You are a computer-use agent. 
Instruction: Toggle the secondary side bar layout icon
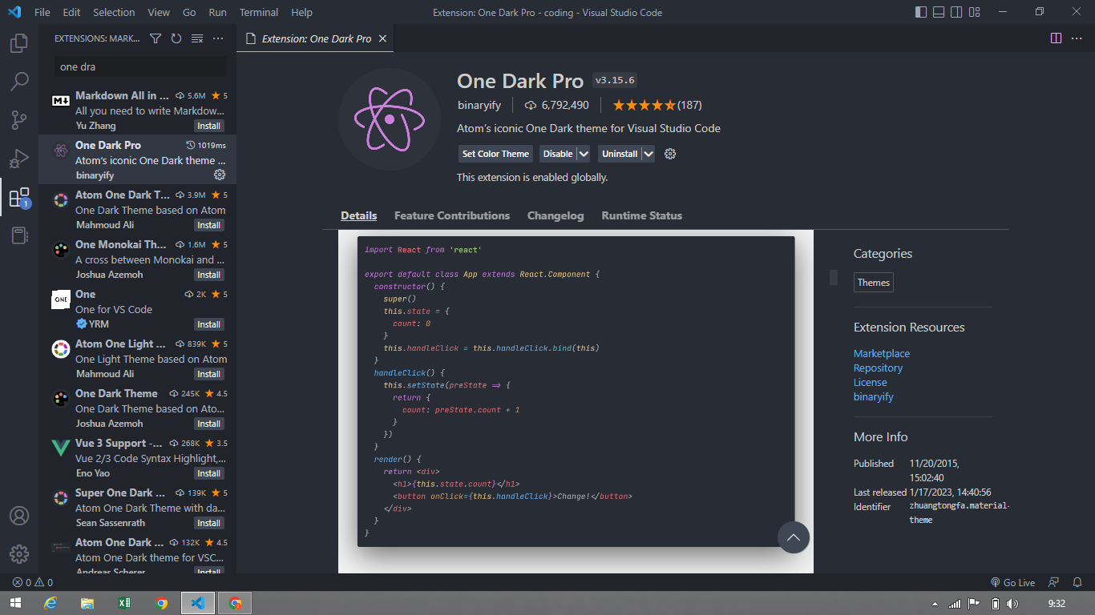tap(956, 12)
